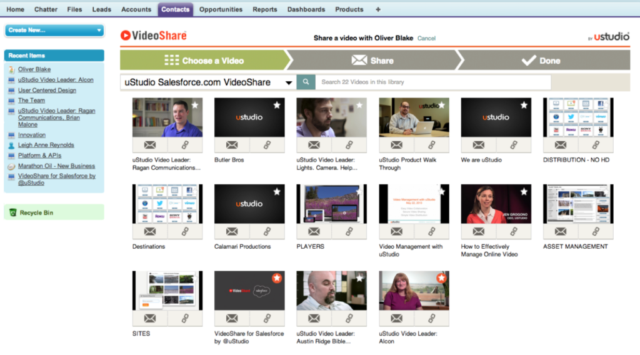Viewport: 640px width, 355px height.
Task: Click the Choose a Video step
Action: pyautogui.click(x=204, y=61)
